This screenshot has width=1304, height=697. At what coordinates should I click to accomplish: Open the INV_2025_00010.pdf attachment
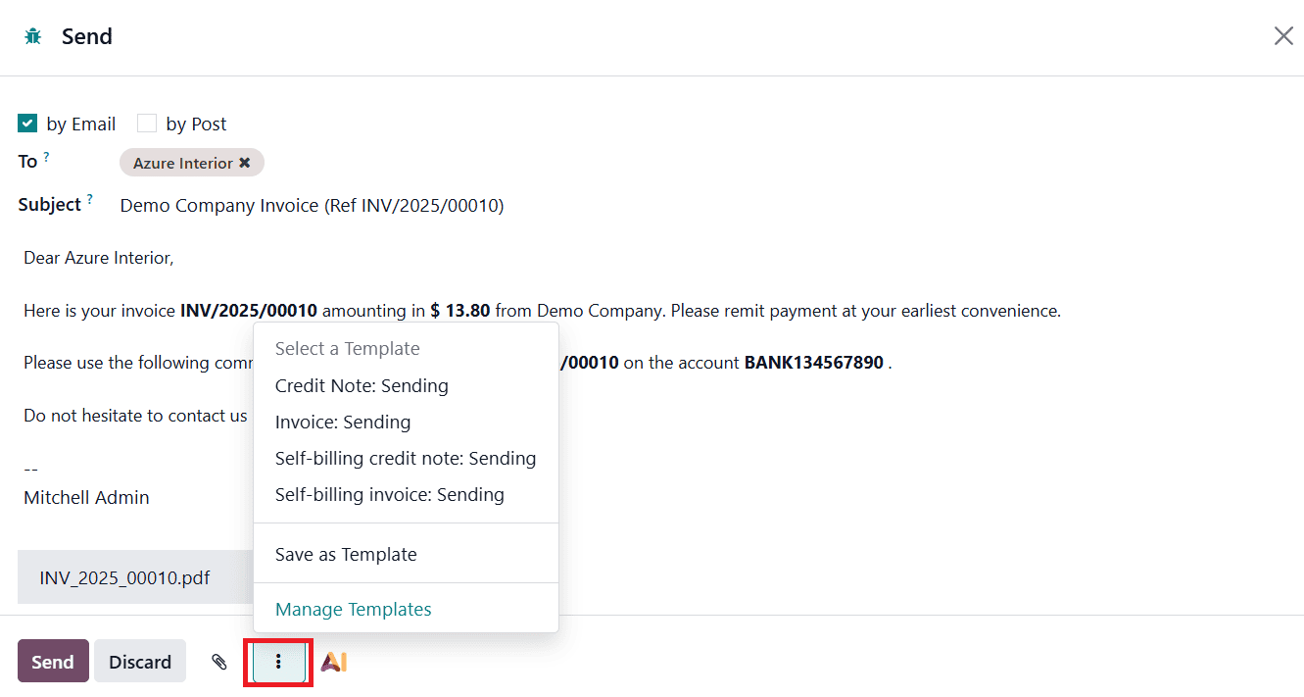coord(124,577)
